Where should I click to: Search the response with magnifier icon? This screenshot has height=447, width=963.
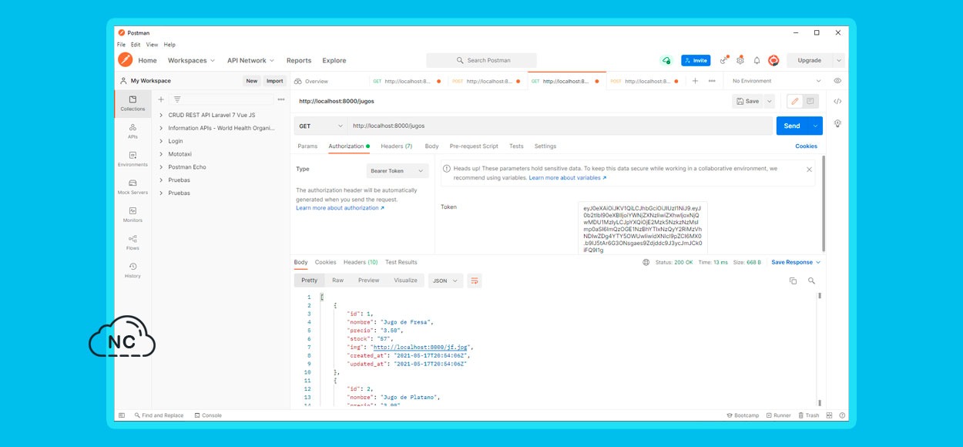point(811,281)
